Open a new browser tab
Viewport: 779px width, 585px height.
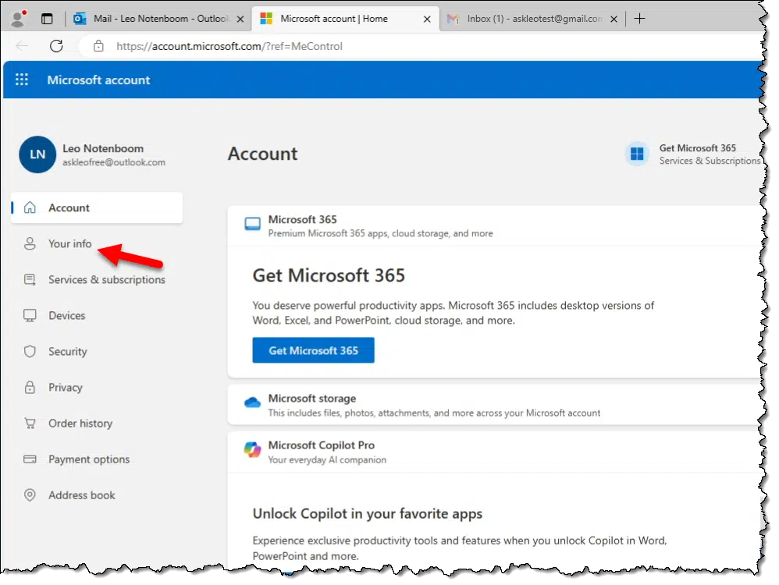(x=640, y=19)
